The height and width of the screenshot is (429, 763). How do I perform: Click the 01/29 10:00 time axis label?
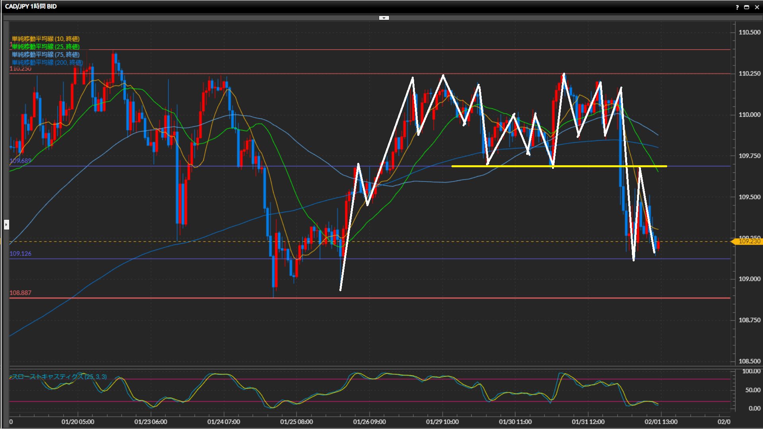tap(442, 422)
